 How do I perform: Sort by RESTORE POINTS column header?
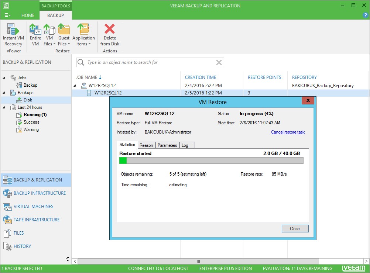pyautogui.click(x=264, y=77)
